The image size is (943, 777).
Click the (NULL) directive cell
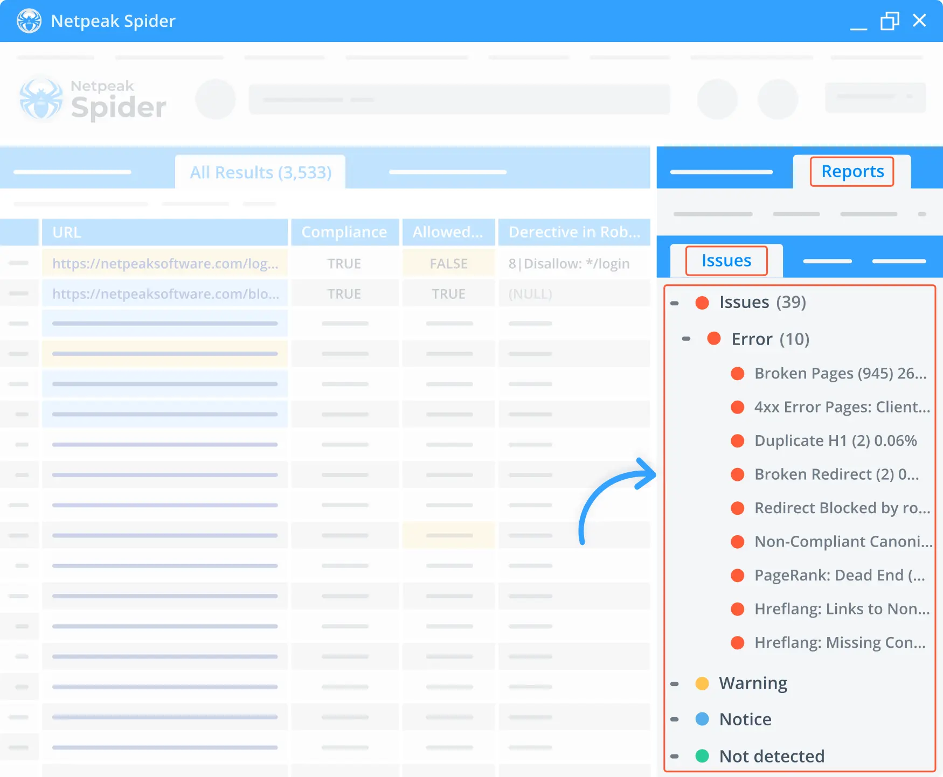coord(574,294)
